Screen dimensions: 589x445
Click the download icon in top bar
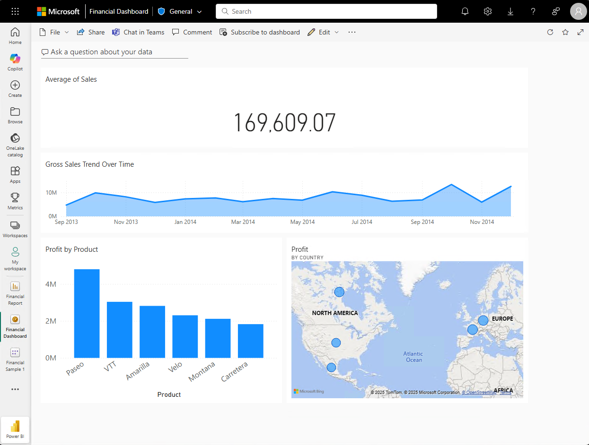tap(510, 11)
